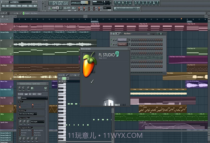The height and width of the screenshot is (143, 210).
Task: Switch to SMP tab in Channel settings
Action: (26, 94)
